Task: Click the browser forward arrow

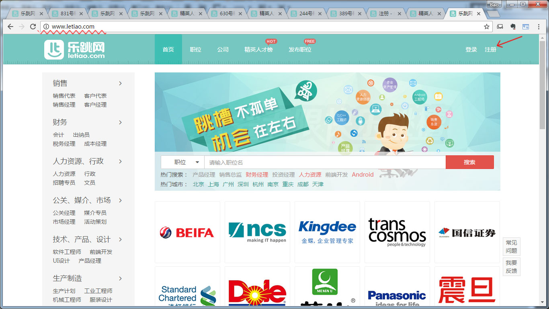Action: [x=22, y=27]
